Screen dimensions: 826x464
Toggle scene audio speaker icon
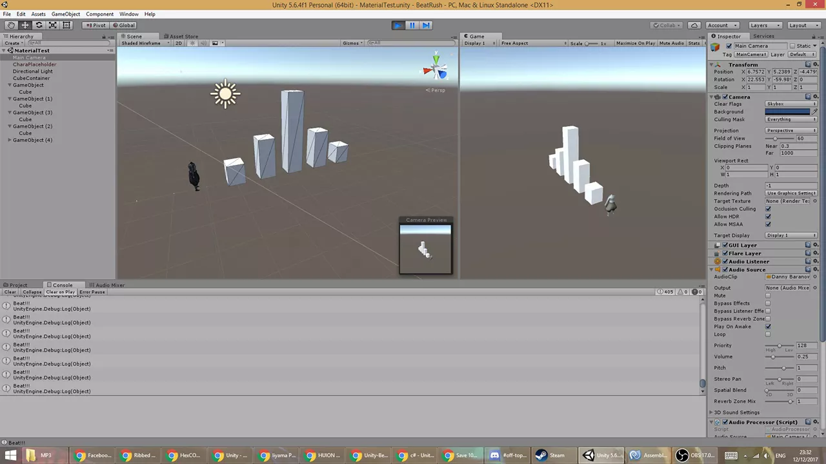(204, 43)
